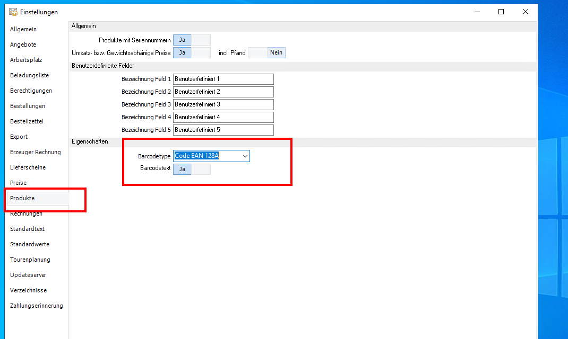Toggle the incl. Pfand switch
568x339 pixels.
(267, 52)
